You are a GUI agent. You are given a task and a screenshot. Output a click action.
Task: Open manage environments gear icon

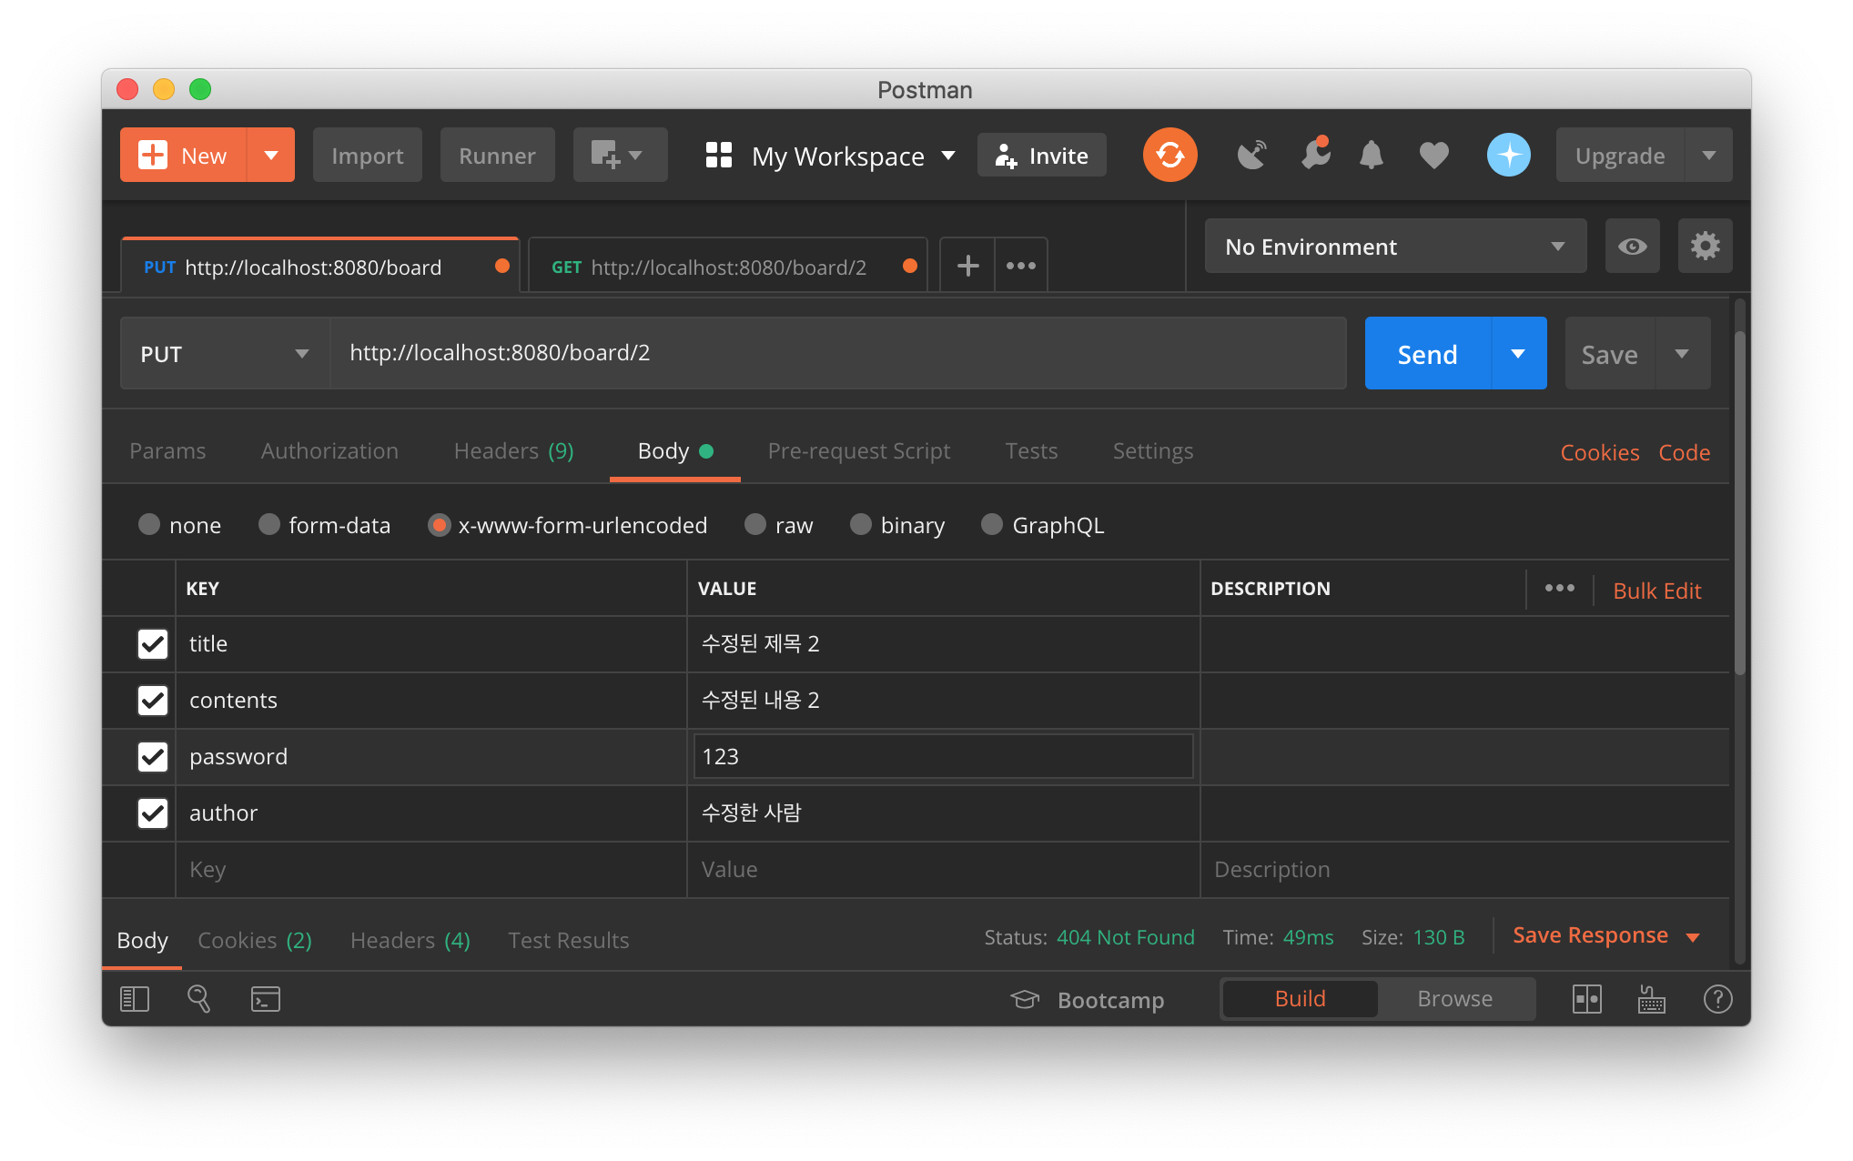point(1705,247)
